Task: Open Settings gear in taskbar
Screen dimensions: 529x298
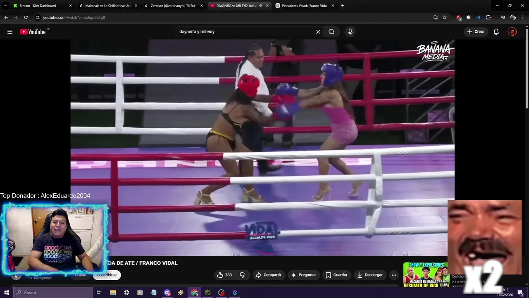Action: 126,293
